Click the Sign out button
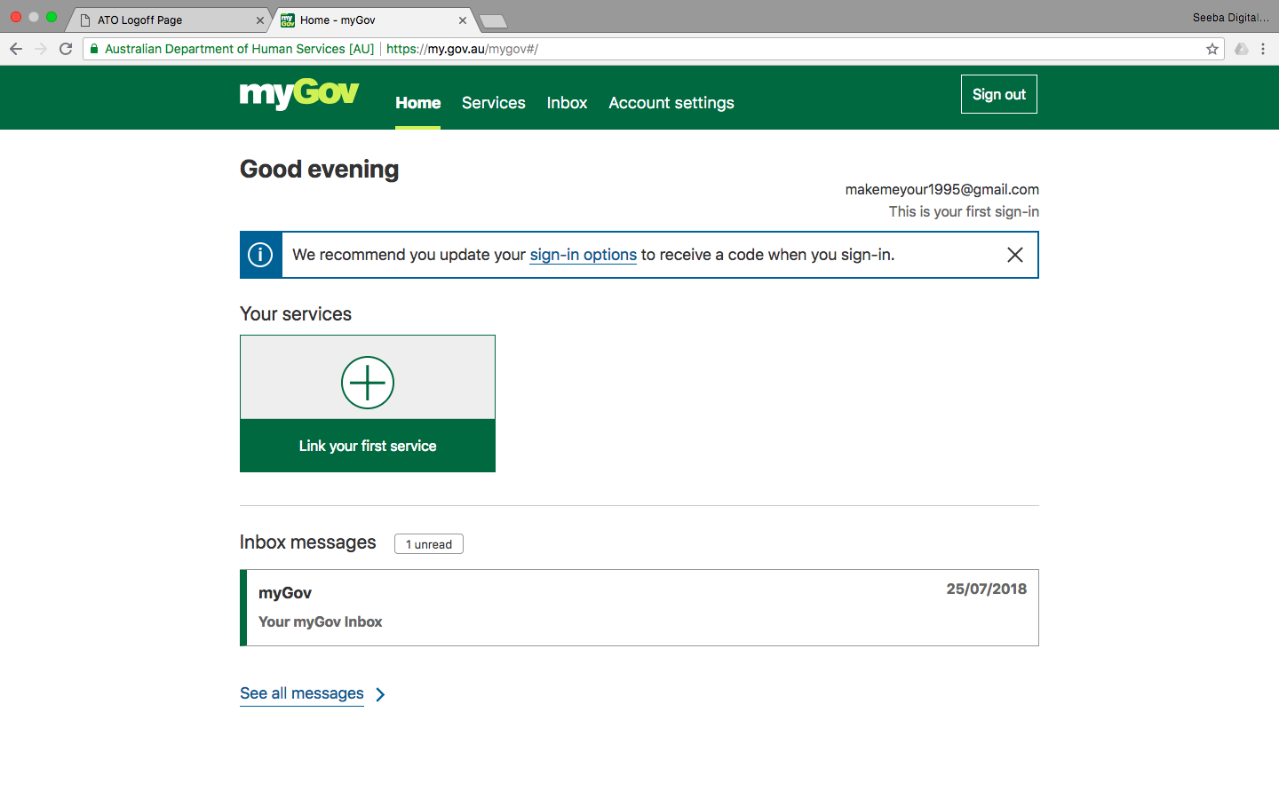 point(999,94)
